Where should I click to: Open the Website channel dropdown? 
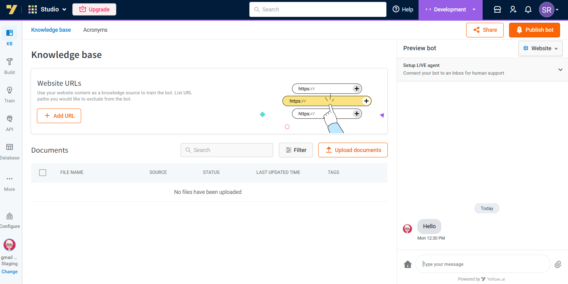pos(540,48)
